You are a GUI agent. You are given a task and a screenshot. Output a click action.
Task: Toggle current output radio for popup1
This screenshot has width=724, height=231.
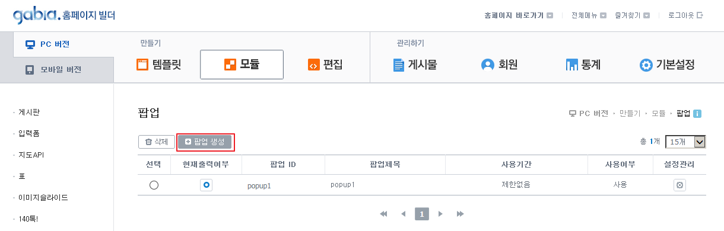tap(206, 185)
